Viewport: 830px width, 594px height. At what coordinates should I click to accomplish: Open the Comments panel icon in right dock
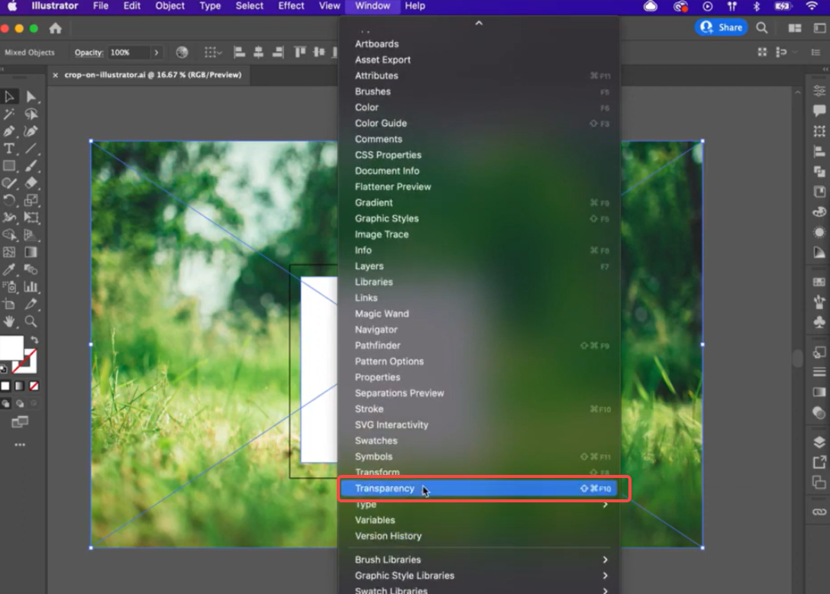[819, 111]
